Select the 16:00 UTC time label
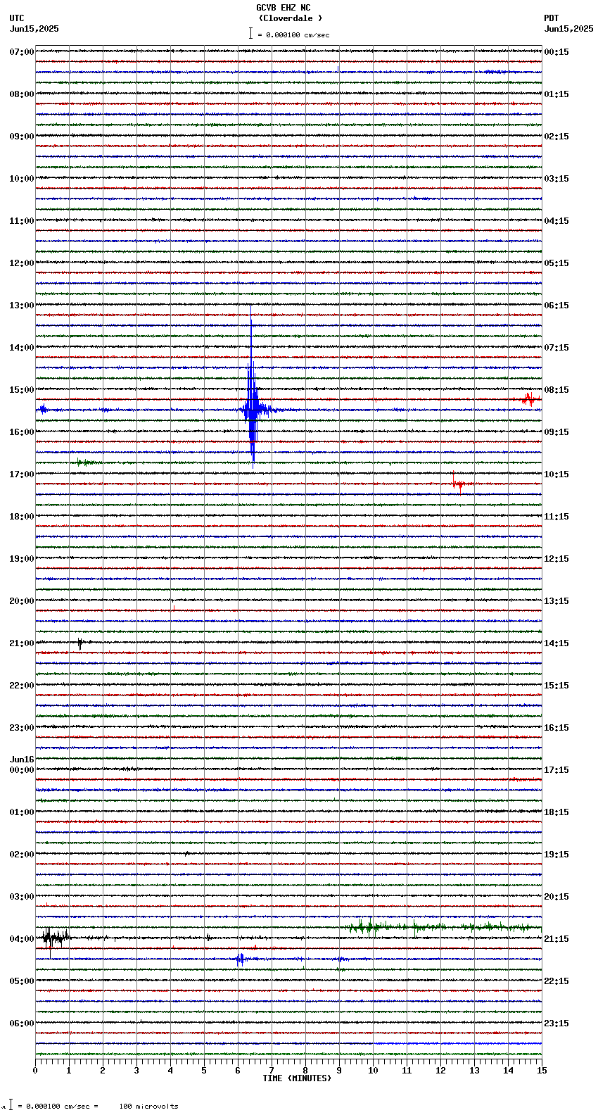Image resolution: width=598 pixels, height=1115 pixels. coord(22,432)
